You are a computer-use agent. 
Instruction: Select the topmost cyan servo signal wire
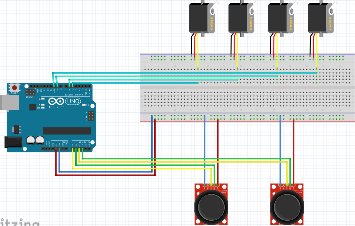(x=184, y=73)
